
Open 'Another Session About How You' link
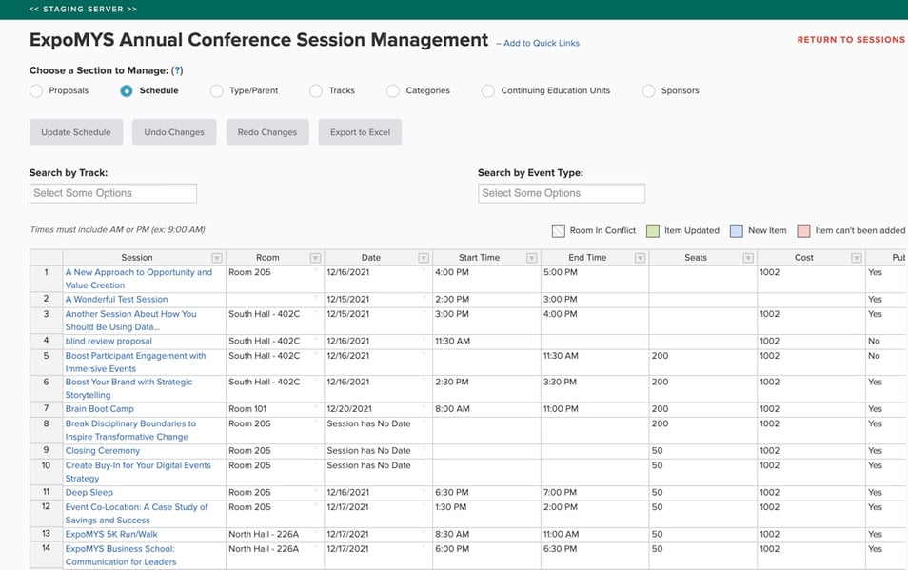(x=131, y=320)
